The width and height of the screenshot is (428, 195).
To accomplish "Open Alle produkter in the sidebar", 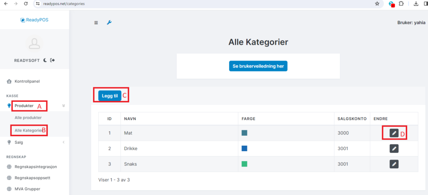I will pyautogui.click(x=28, y=118).
